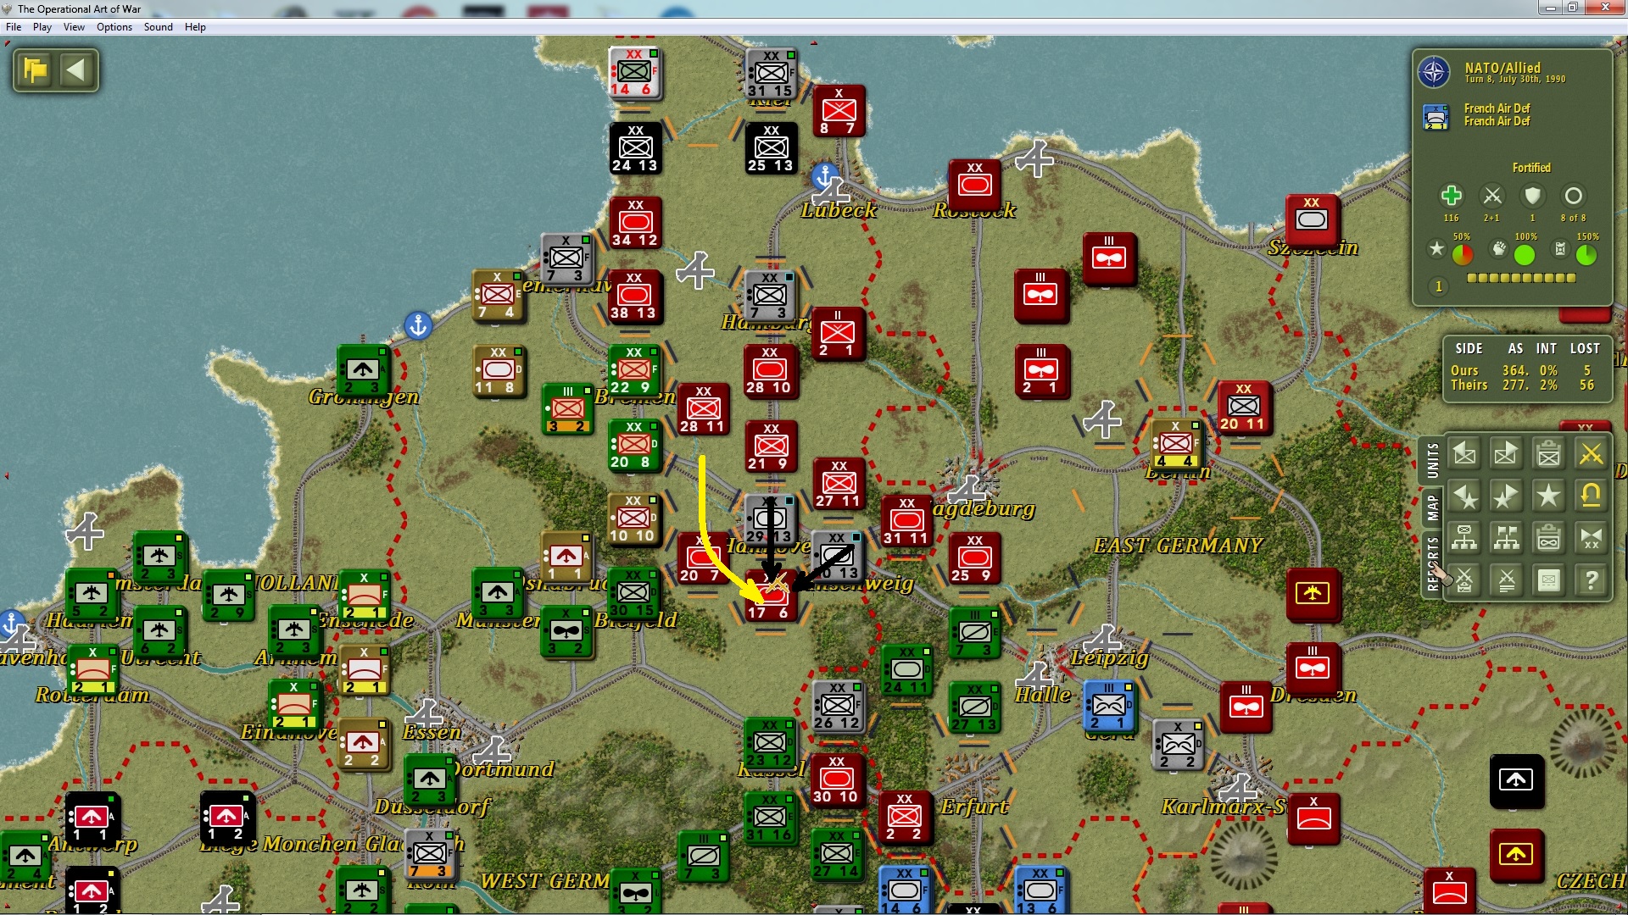The image size is (1628, 915).
Task: Click the star proficiency icon in info panel
Action: [x=1436, y=249]
